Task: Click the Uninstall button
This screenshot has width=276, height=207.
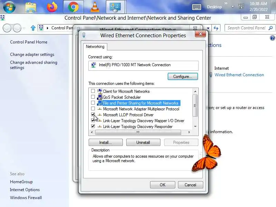Action: tap(143, 142)
